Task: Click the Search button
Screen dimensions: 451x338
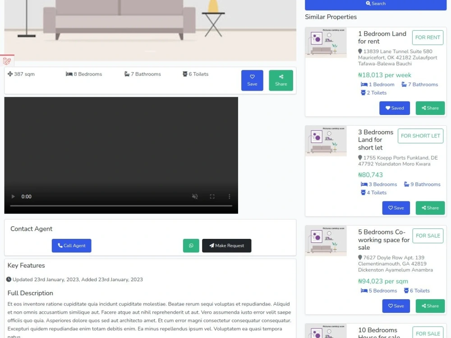Action: click(x=376, y=4)
